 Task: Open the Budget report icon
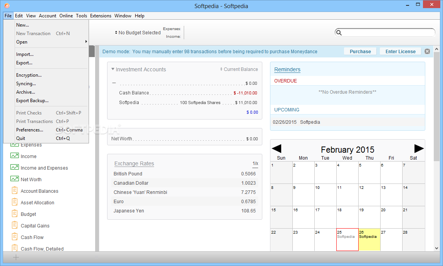click(15, 214)
